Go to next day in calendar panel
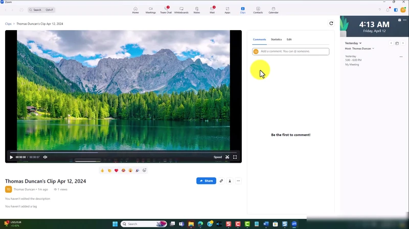This screenshot has height=229, width=409. click(403, 43)
